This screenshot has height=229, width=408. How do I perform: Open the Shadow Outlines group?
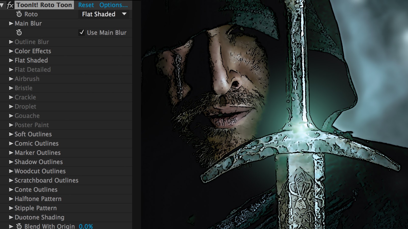tap(11, 162)
